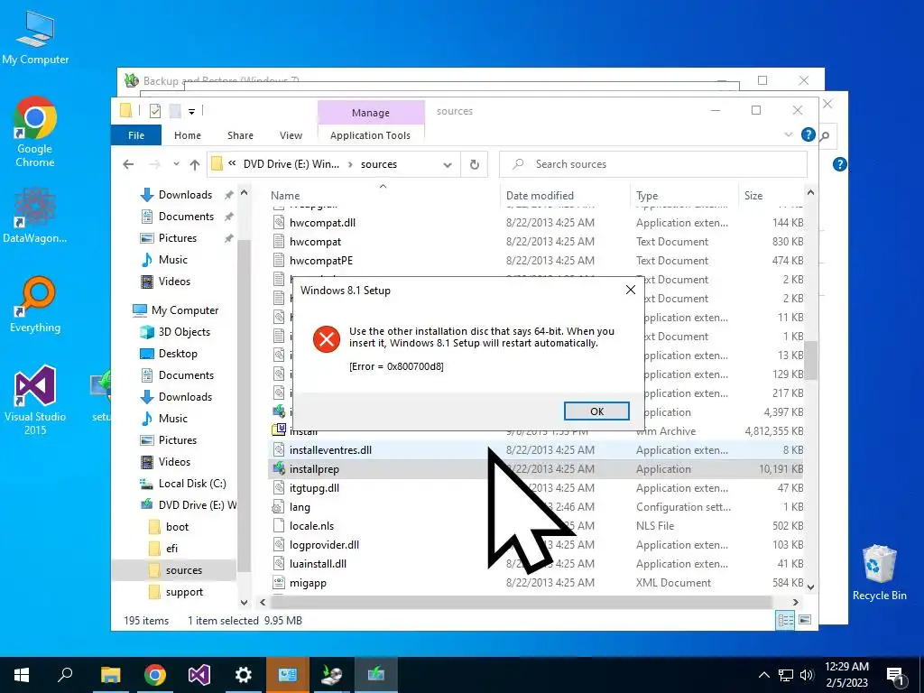Select the Application Tools tab
Image resolution: width=924 pixels, height=693 pixels.
coord(370,135)
